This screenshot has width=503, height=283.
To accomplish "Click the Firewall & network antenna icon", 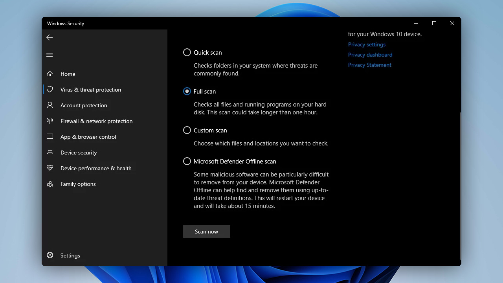I will [50, 121].
